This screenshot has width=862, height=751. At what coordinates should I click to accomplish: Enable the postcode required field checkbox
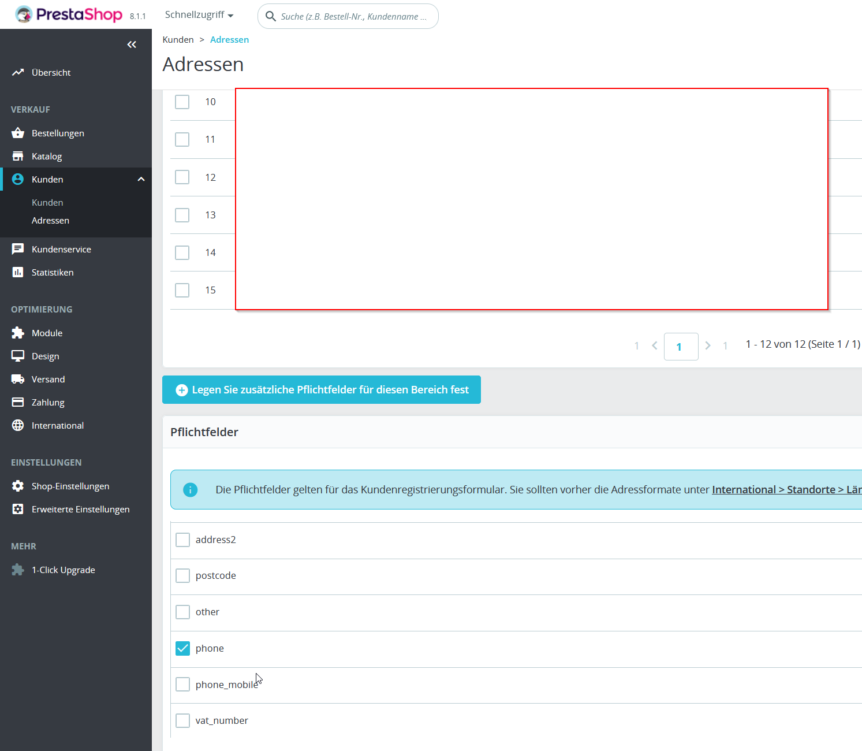182,575
